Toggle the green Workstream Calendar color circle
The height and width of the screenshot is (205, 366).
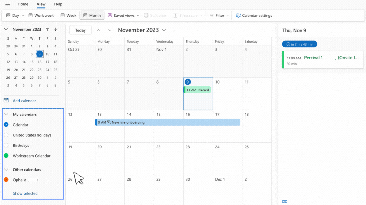pyautogui.click(x=6, y=156)
